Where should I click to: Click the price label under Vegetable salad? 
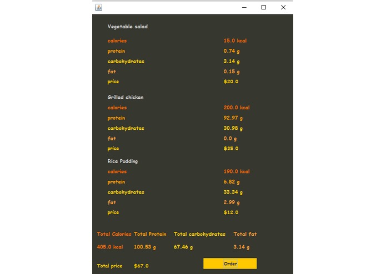coord(113,82)
